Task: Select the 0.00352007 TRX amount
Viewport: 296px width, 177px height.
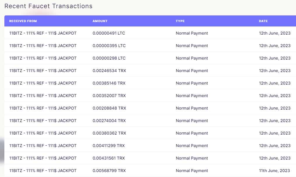Action: (109, 96)
